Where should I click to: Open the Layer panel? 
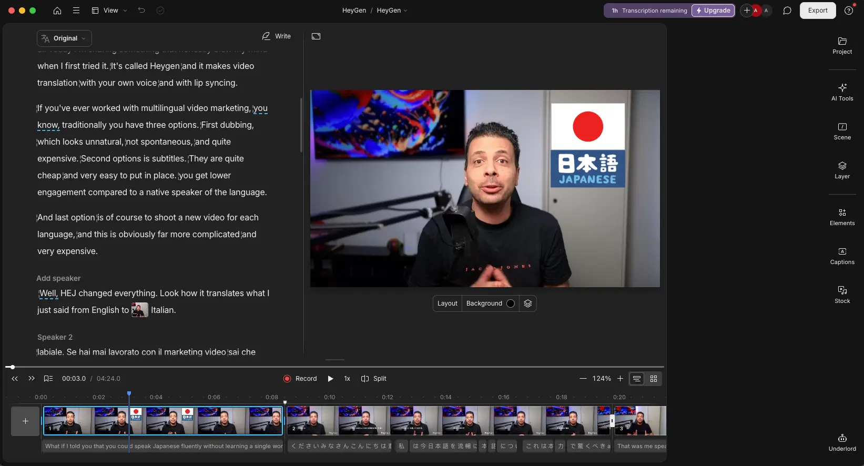click(842, 170)
